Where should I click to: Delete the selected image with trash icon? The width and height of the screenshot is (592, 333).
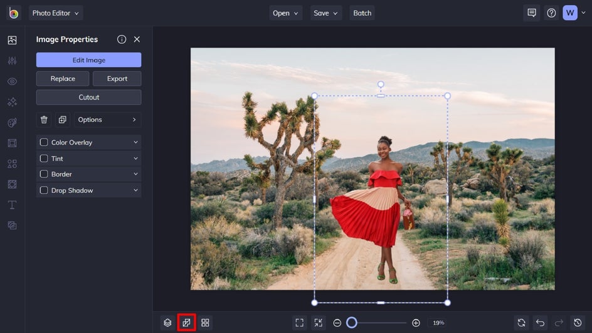coord(44,120)
